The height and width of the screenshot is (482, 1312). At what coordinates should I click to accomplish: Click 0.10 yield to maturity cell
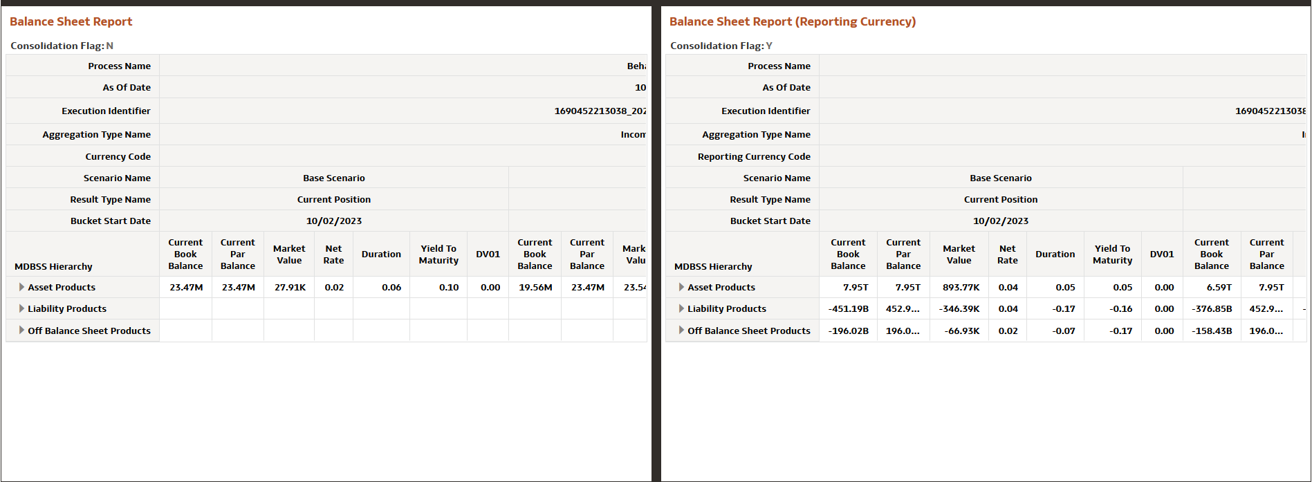(438, 287)
